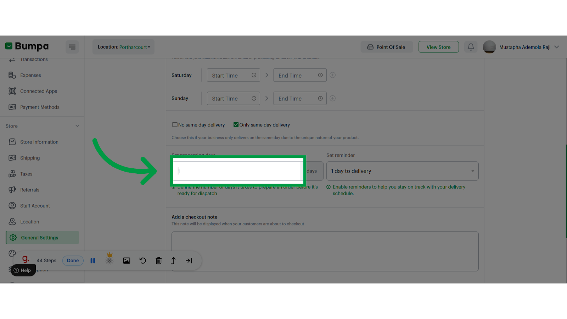The height and width of the screenshot is (319, 567).
Task: Add another time slot for Saturday
Action: pos(332,75)
